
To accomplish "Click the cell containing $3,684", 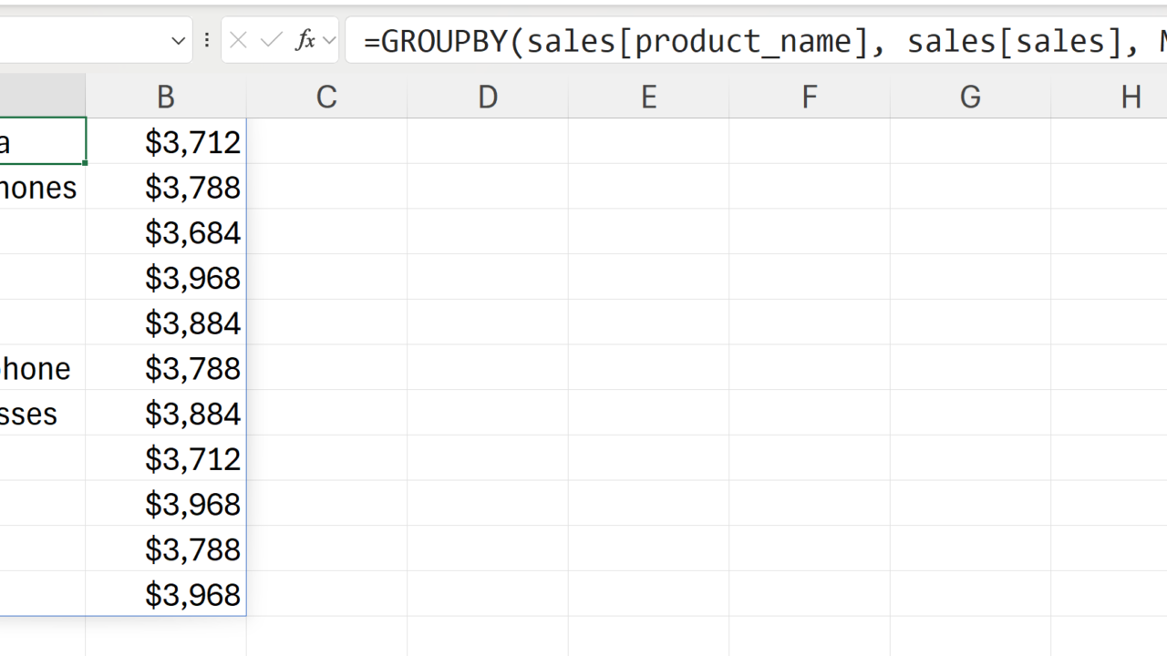I will click(x=167, y=232).
